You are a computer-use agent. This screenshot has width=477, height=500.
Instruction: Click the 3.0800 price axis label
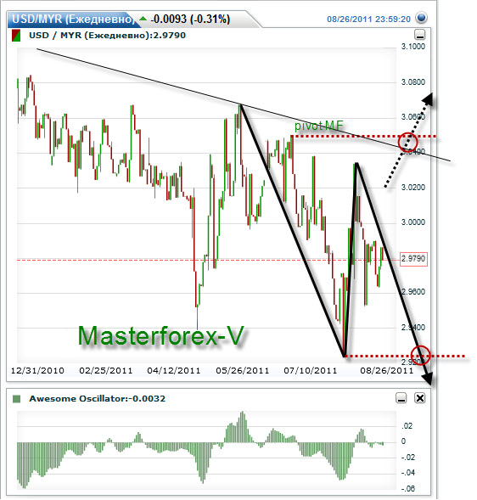point(412,82)
